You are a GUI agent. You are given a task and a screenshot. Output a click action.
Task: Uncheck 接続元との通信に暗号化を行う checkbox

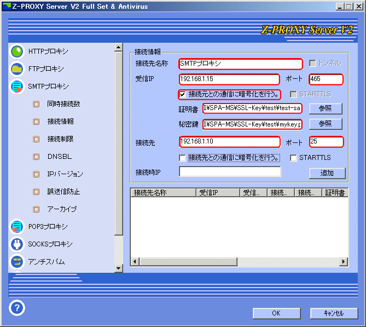(x=182, y=94)
